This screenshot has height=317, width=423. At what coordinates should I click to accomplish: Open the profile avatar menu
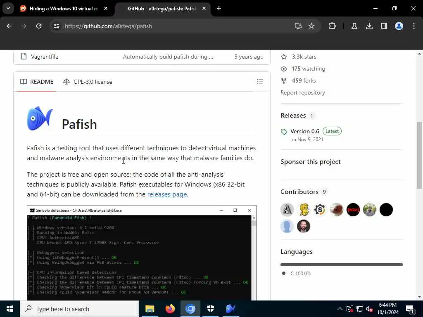(x=399, y=26)
